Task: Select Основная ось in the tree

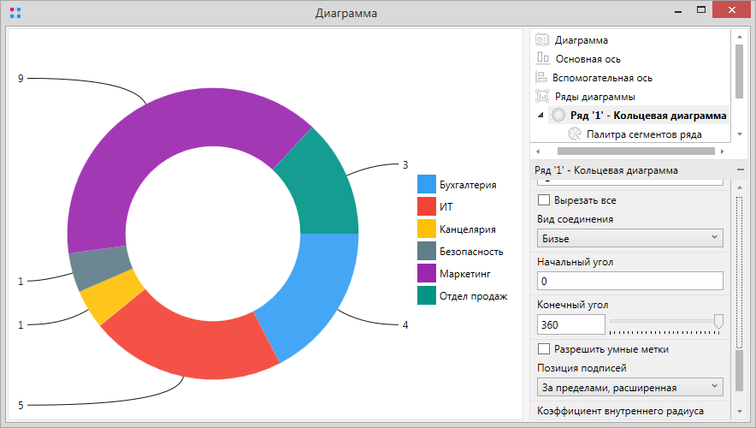Action: point(588,59)
